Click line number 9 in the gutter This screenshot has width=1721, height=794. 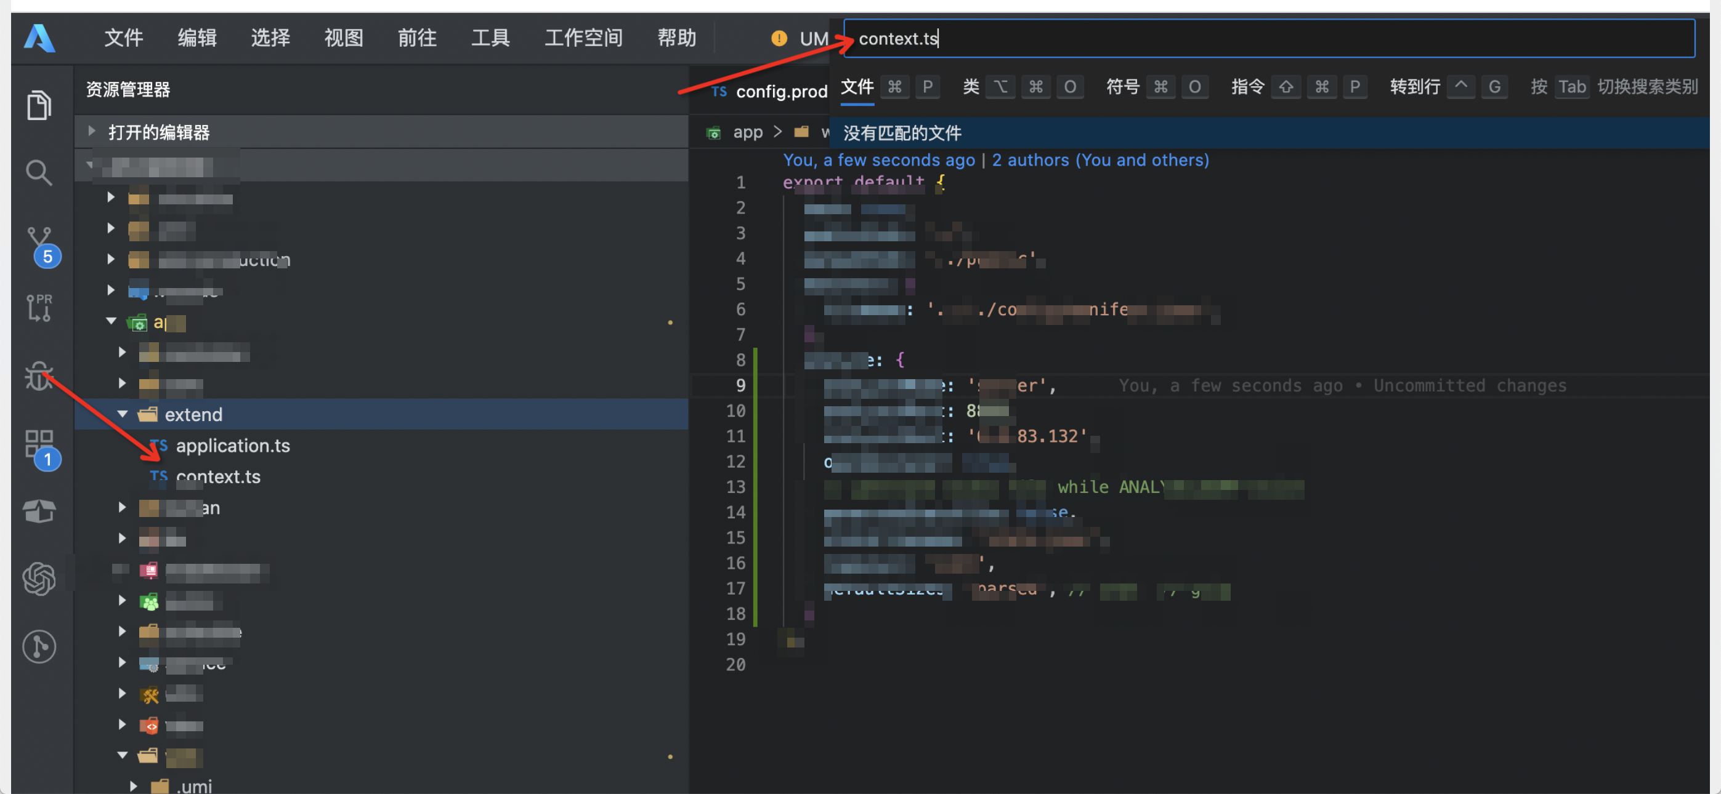(x=740, y=385)
